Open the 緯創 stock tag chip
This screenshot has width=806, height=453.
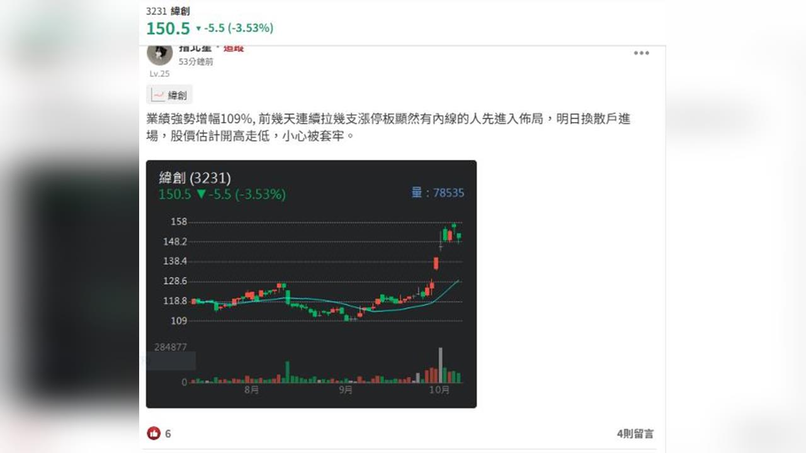click(169, 95)
